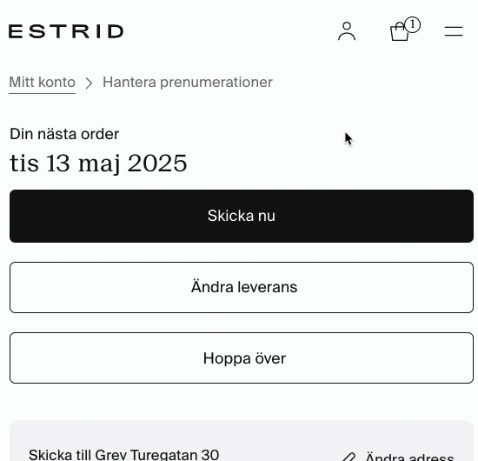Screen dimensions: 478x461
Task: Click the ESTRID logo
Action: pyautogui.click(x=66, y=31)
